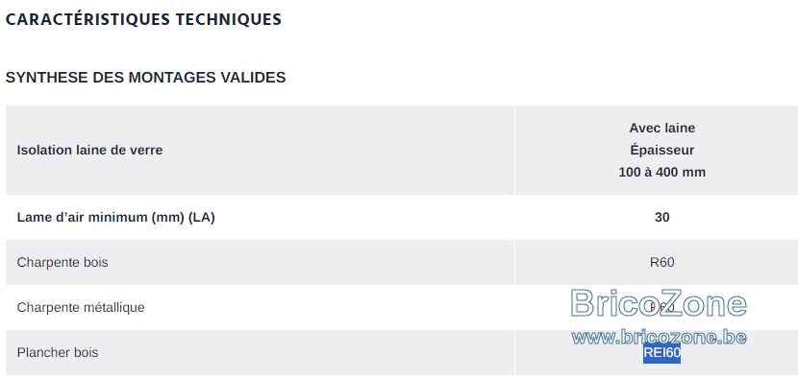Click the value 30 in table

coord(661,218)
